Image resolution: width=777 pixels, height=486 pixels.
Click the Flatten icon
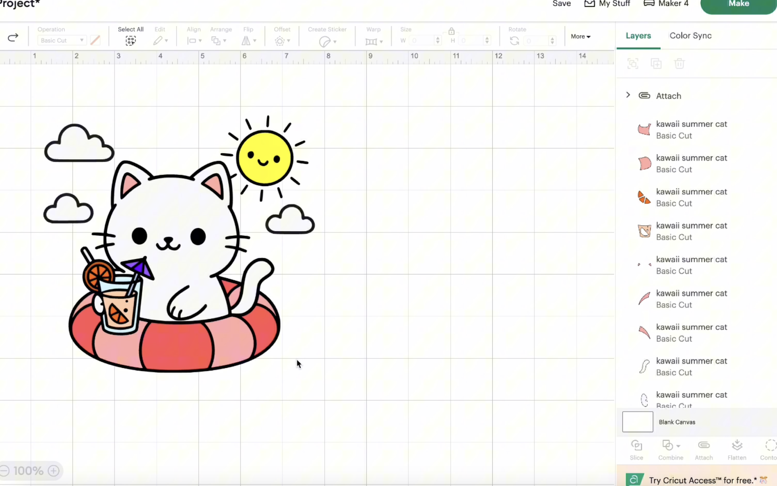tap(737, 446)
